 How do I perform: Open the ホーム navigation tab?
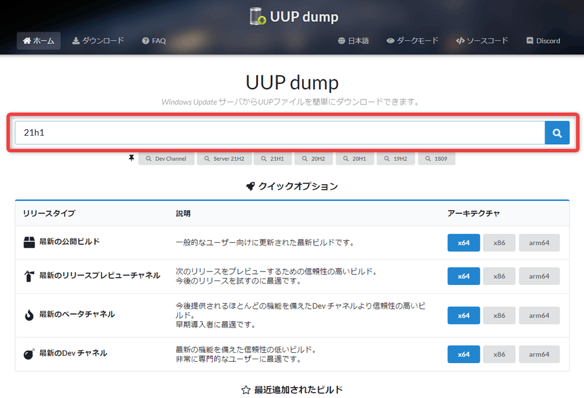click(39, 41)
